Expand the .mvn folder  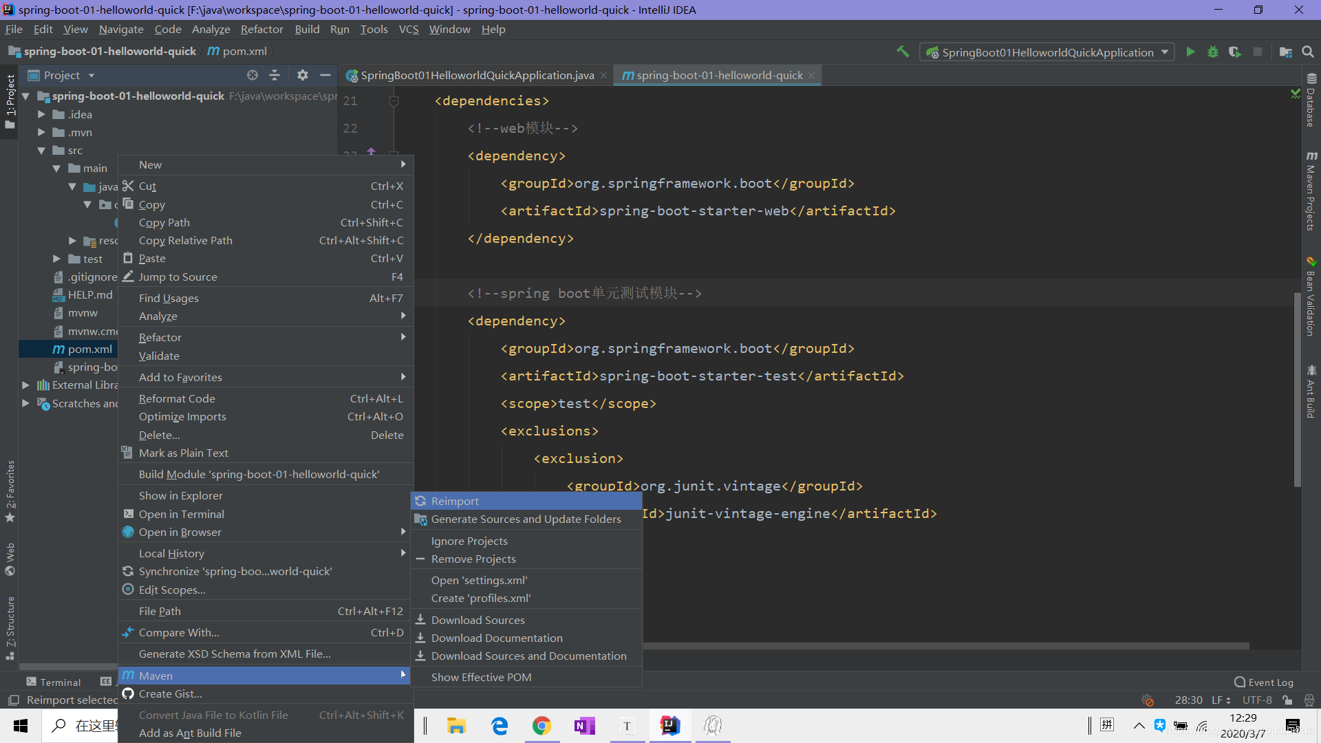pyautogui.click(x=41, y=132)
